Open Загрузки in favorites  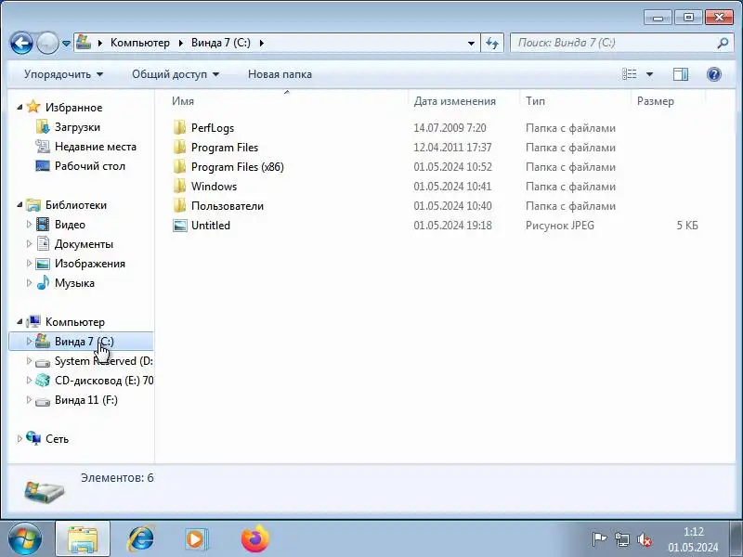pos(77,127)
